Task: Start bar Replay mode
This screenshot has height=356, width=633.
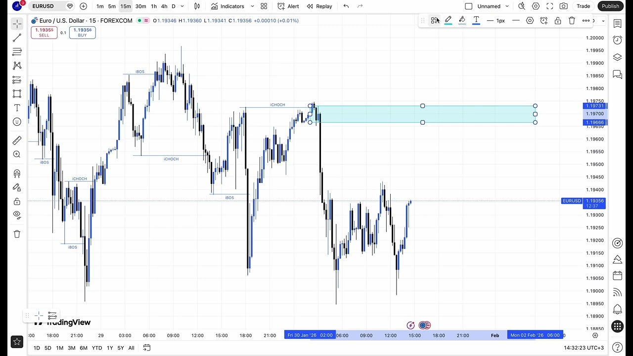Action: tap(319, 6)
